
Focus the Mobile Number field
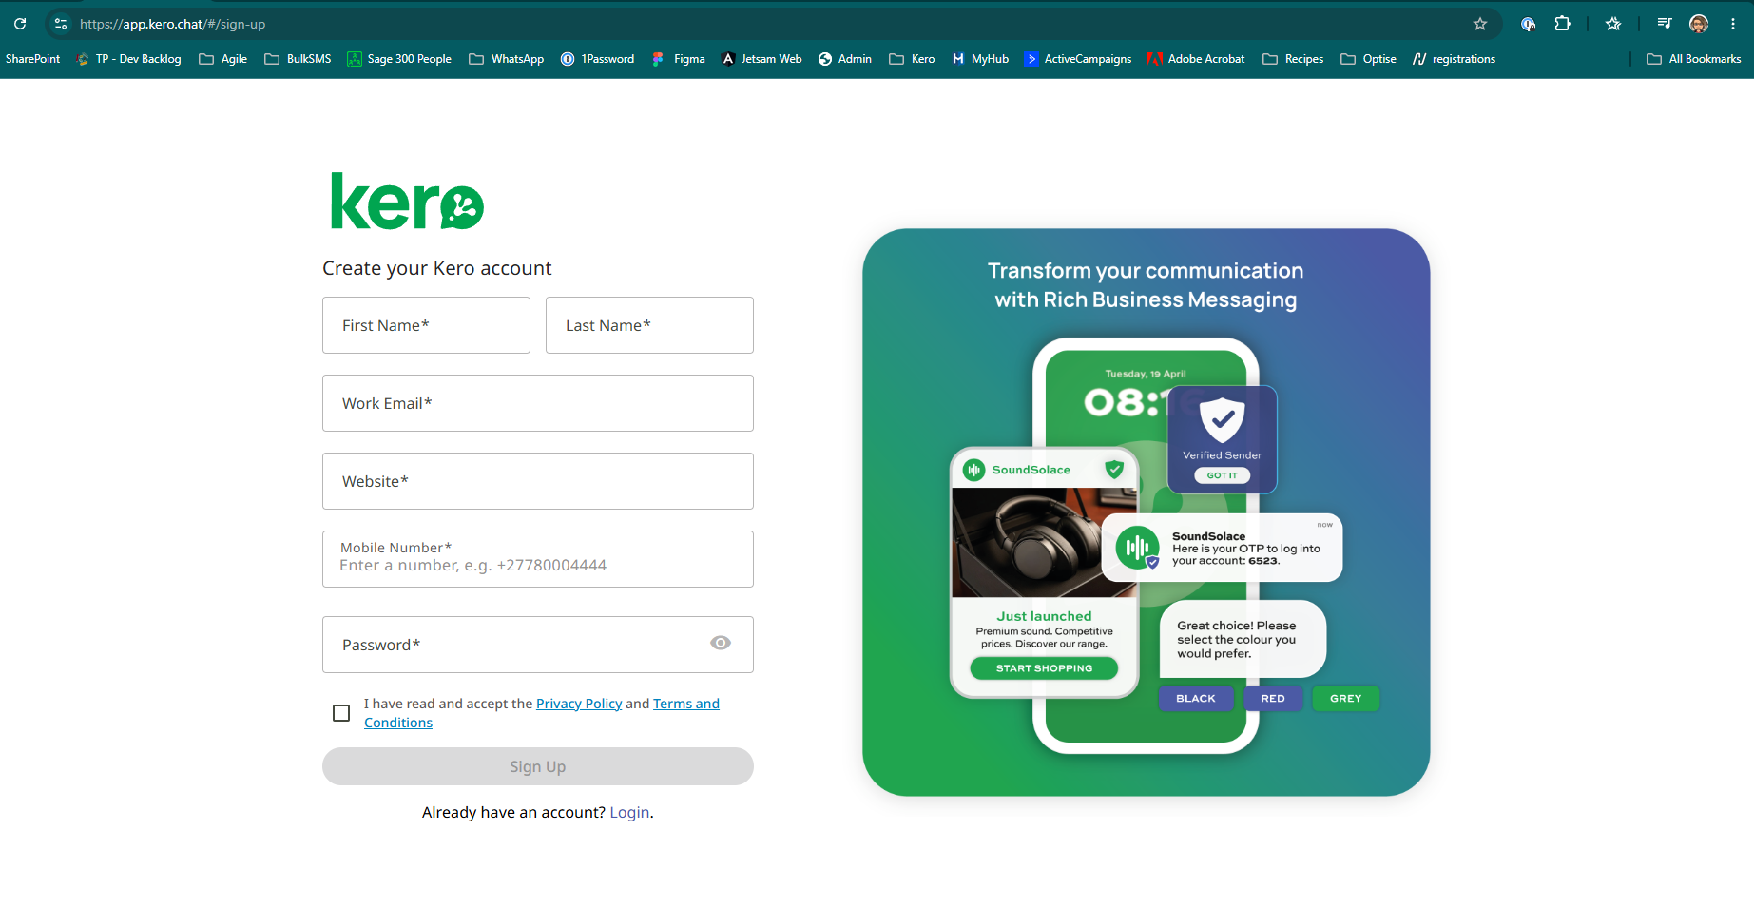pos(538,559)
